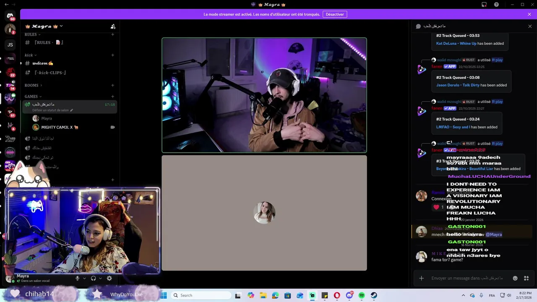This screenshot has width=537, height=302.
Task: Add a channel to RULES category
Action: 112,34
